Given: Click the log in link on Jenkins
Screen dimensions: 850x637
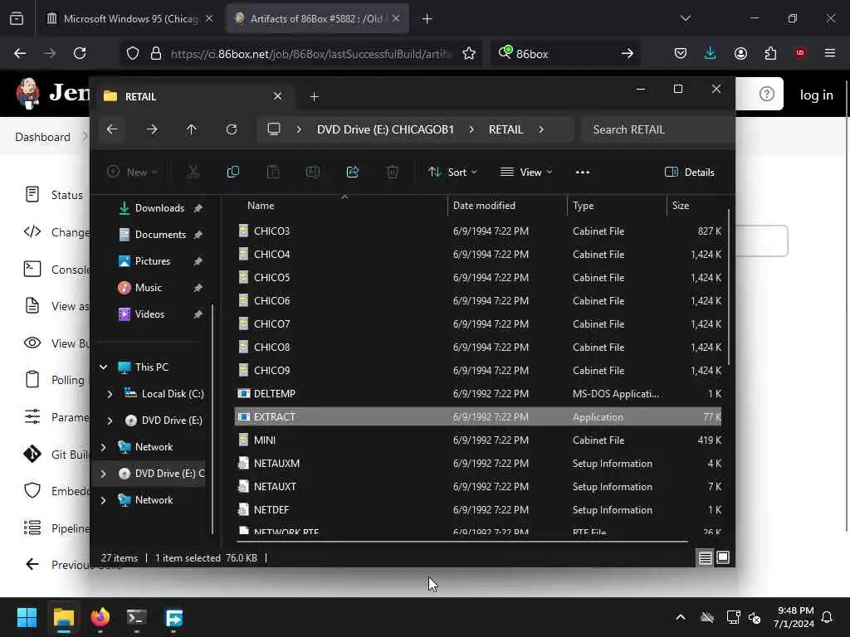Looking at the screenshot, I should [816, 95].
